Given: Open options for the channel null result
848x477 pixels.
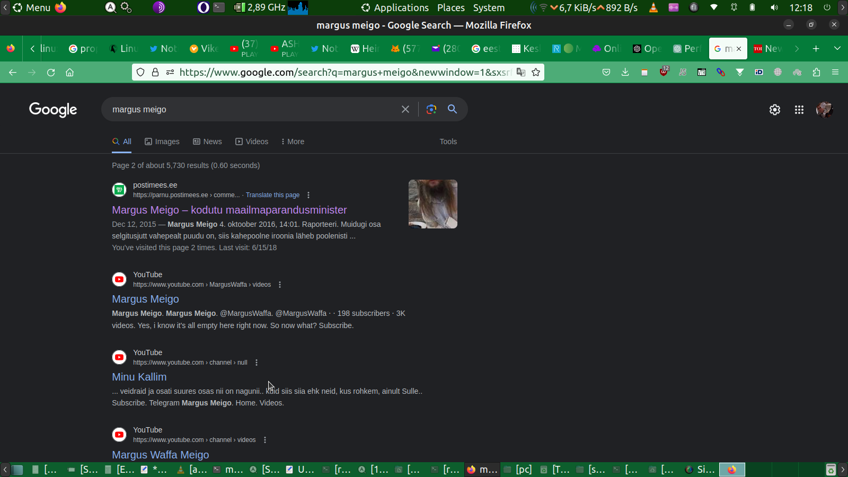Looking at the screenshot, I should (257, 363).
